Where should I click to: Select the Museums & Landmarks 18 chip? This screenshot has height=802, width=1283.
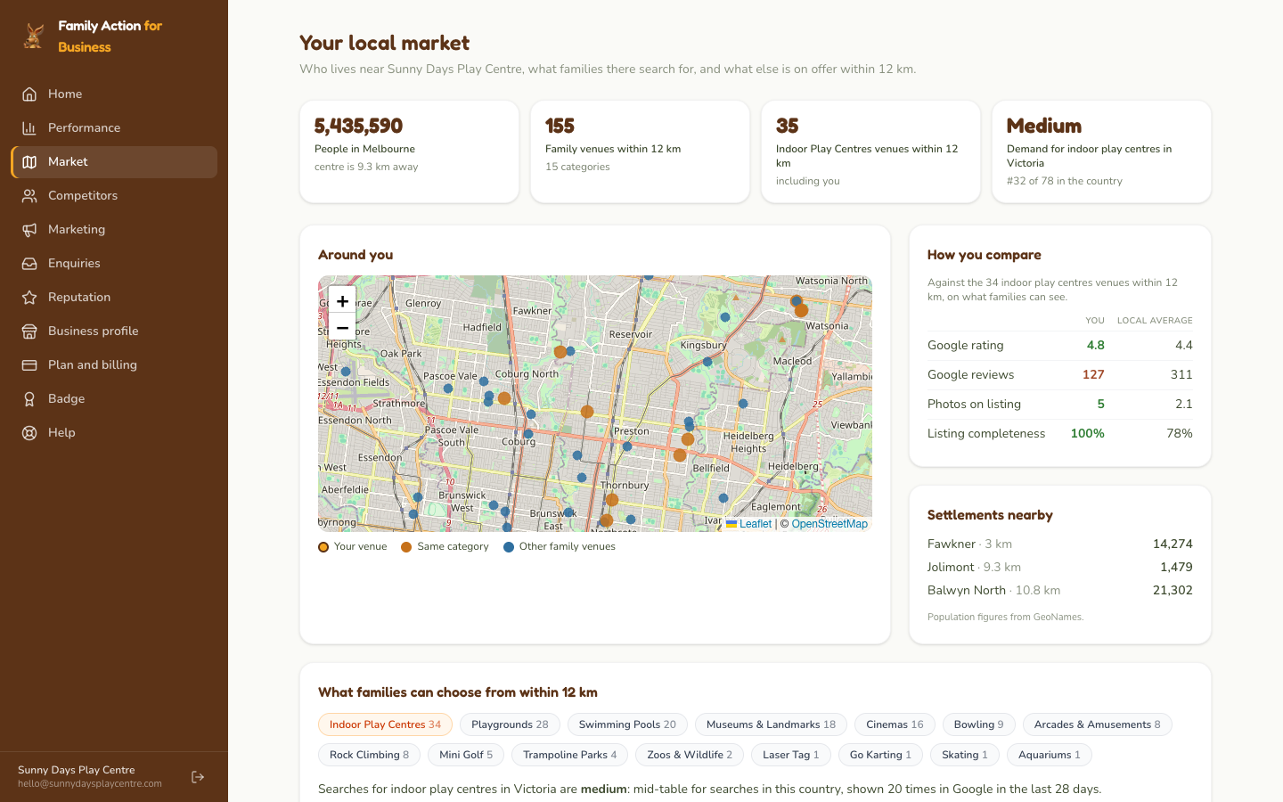(x=771, y=724)
